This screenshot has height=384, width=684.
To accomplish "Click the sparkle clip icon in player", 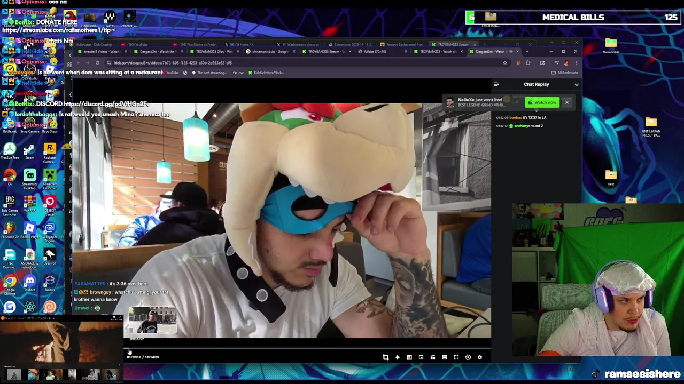I will coord(397,357).
